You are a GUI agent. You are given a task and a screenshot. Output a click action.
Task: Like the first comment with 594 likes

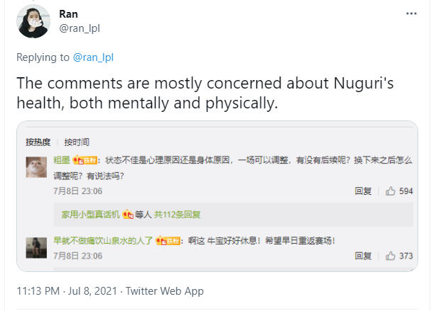tap(391, 191)
